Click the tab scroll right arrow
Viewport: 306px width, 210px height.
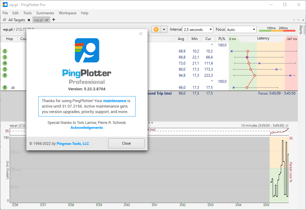click(x=298, y=20)
